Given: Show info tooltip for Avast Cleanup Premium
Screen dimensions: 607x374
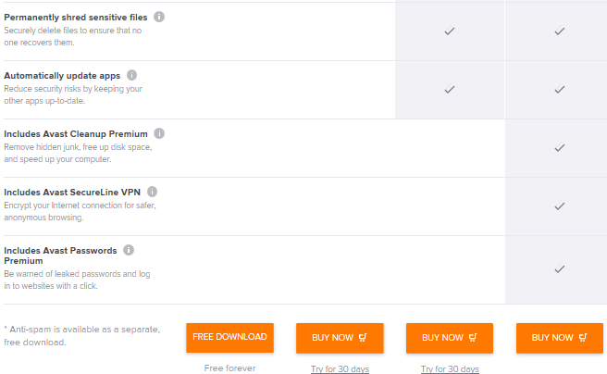Looking at the screenshot, I should [159, 133].
